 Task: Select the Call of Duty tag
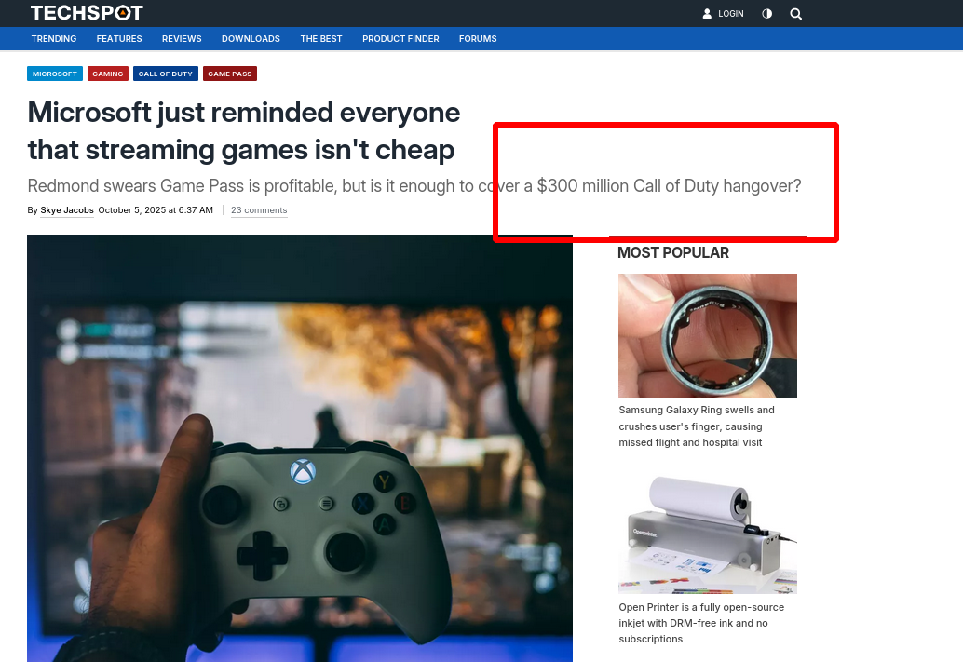click(x=166, y=74)
